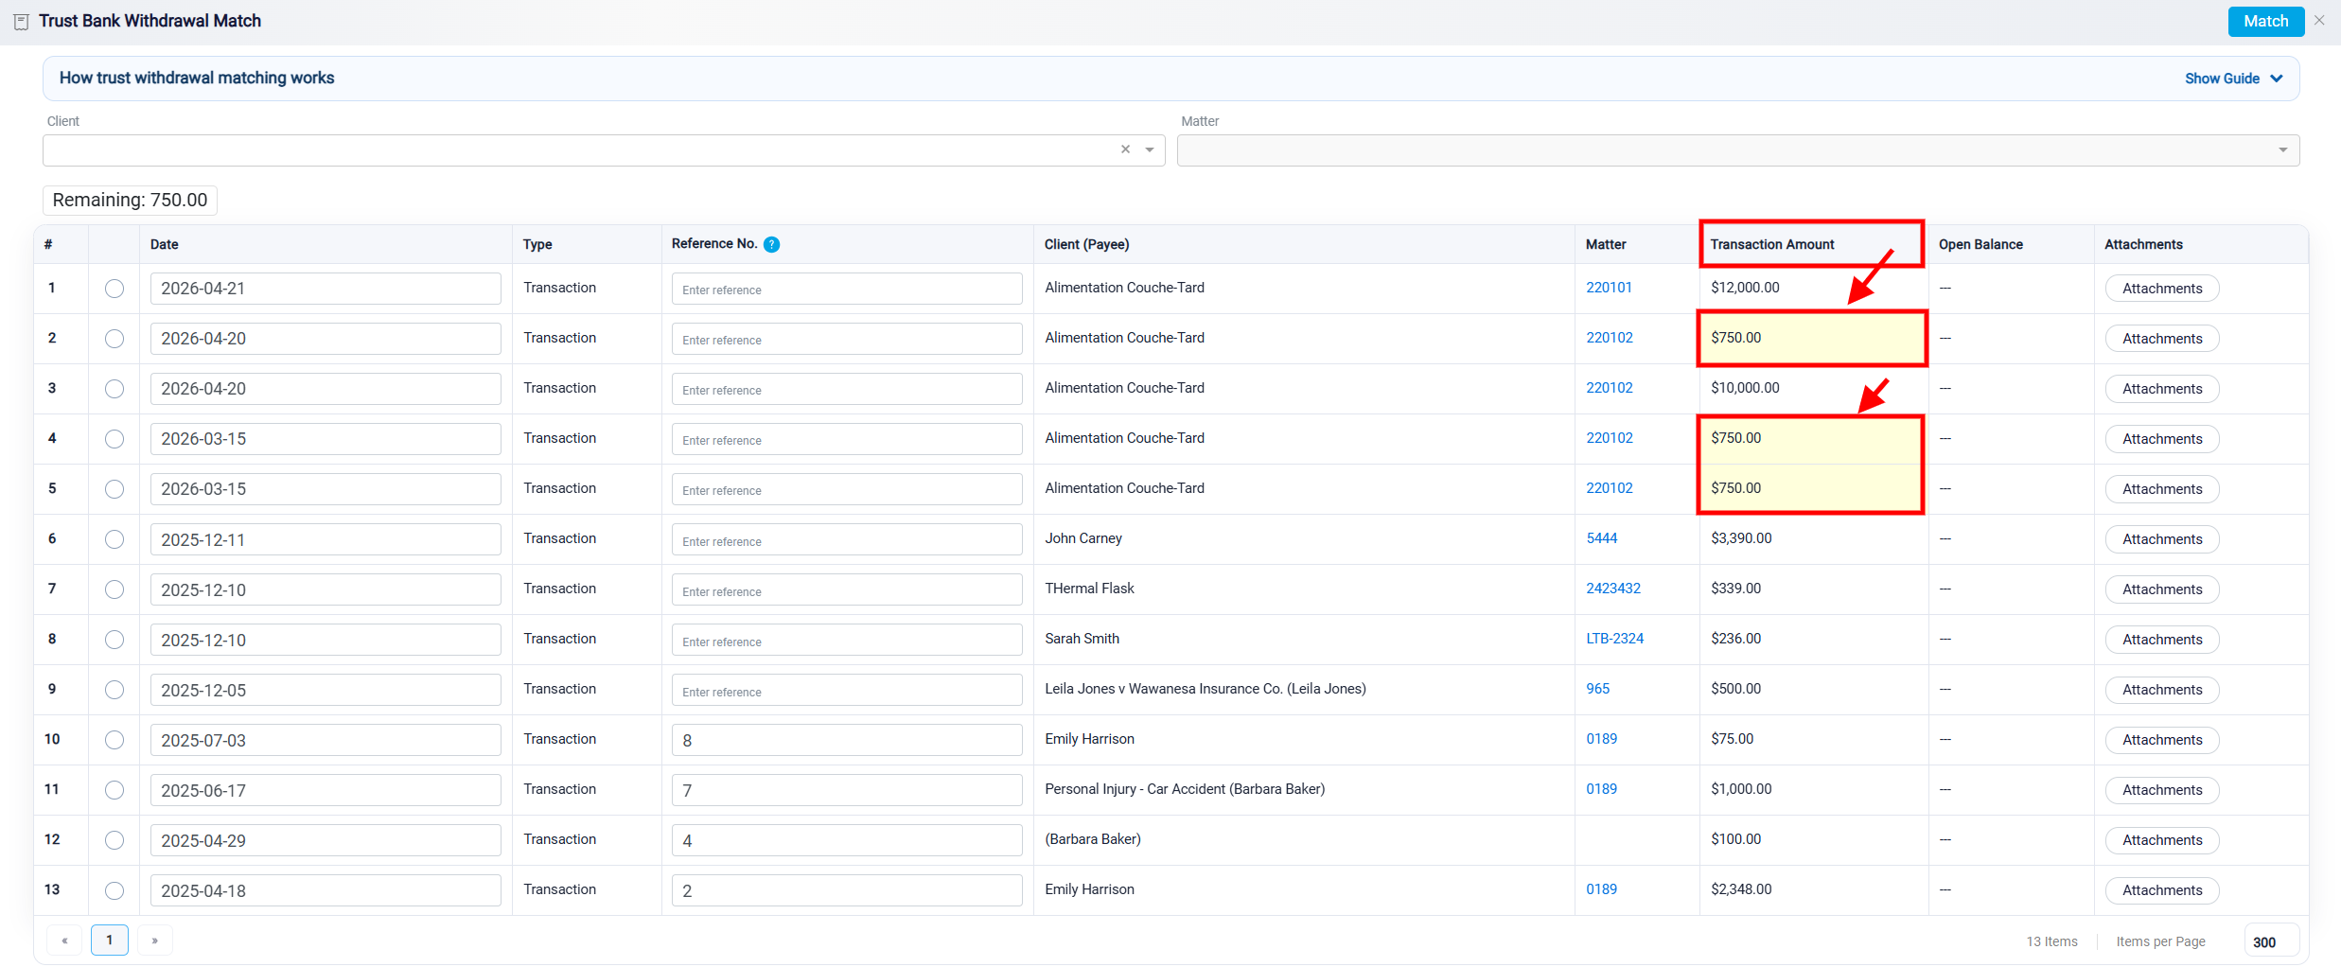Click the Remaining: 750.00 label
This screenshot has width=2341, height=967.
point(130,201)
